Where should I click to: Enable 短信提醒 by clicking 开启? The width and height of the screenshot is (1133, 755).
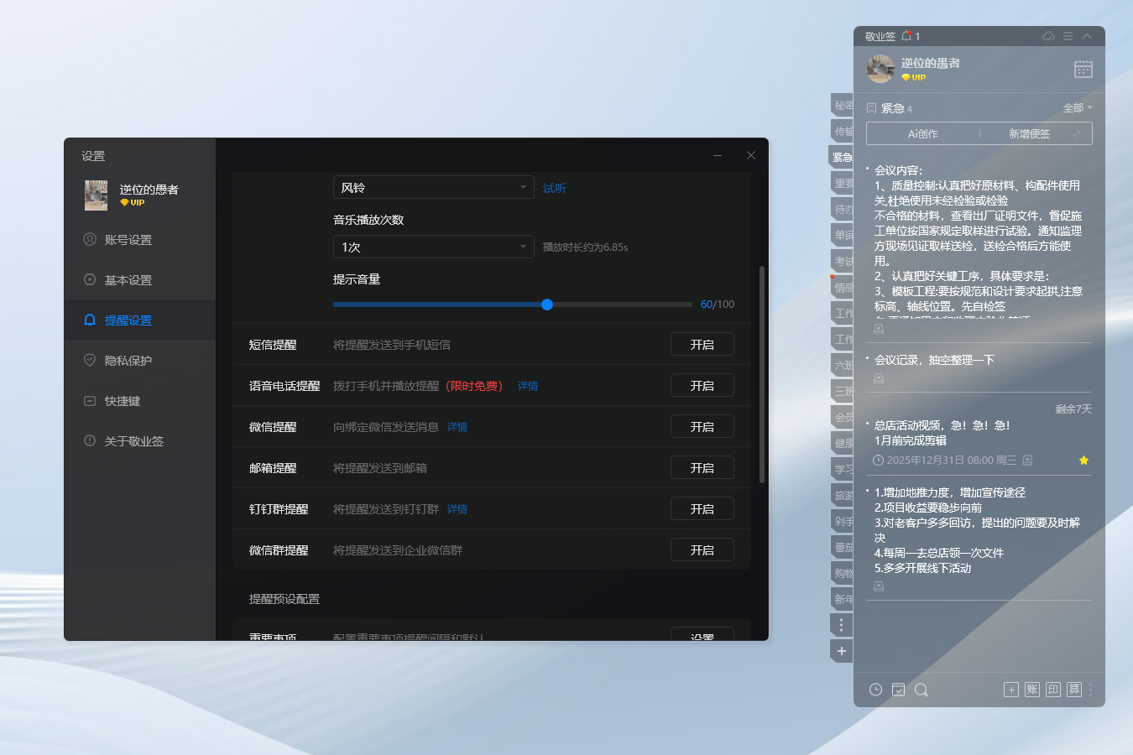(x=702, y=344)
